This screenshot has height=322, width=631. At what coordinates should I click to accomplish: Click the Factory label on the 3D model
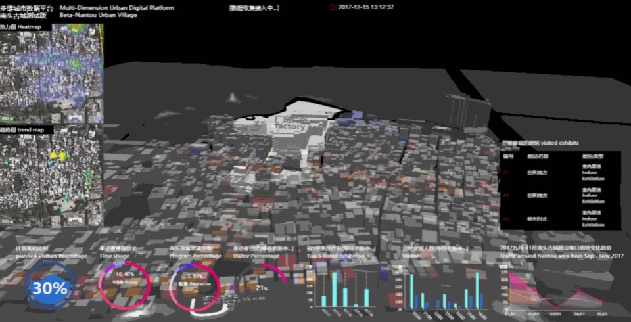click(x=290, y=124)
